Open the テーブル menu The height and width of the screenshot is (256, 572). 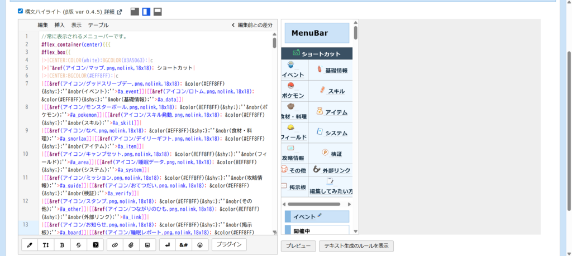pyautogui.click(x=98, y=25)
